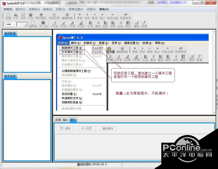Open the 资源(R) menu
This screenshot has height=169, width=218.
click(91, 9)
